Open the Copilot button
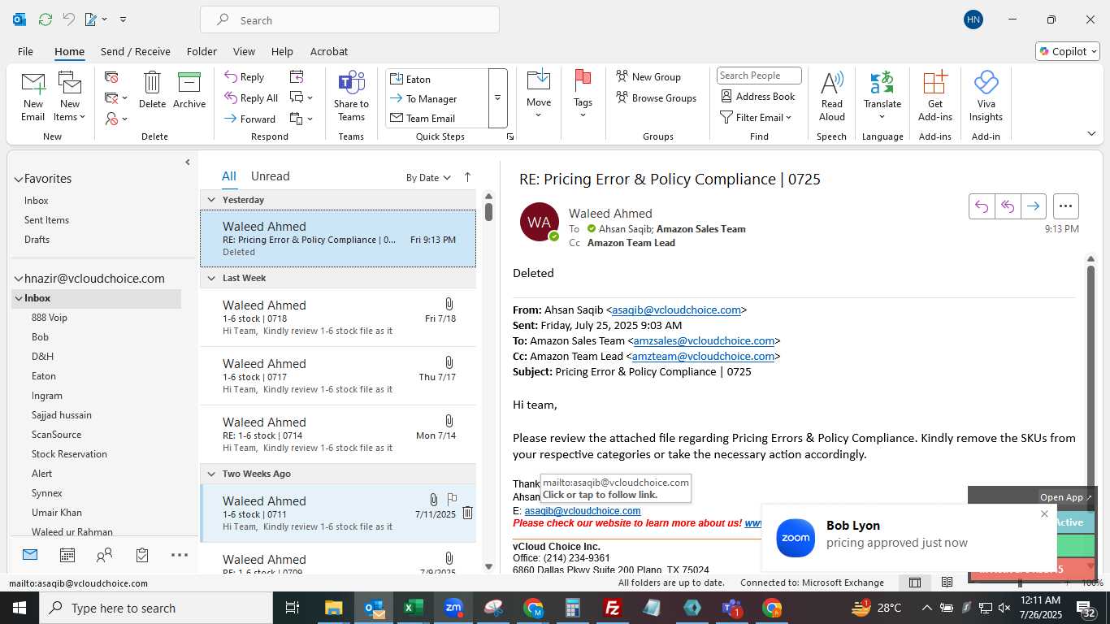This screenshot has height=624, width=1110. [x=1068, y=51]
